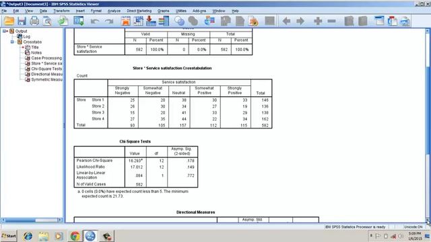Click the Show open-book toolbar icon

click(x=349, y=21)
